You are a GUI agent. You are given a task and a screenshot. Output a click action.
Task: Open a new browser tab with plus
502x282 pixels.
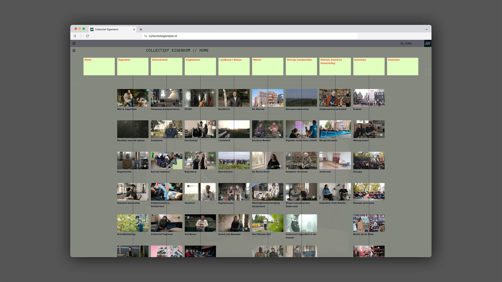click(x=141, y=29)
